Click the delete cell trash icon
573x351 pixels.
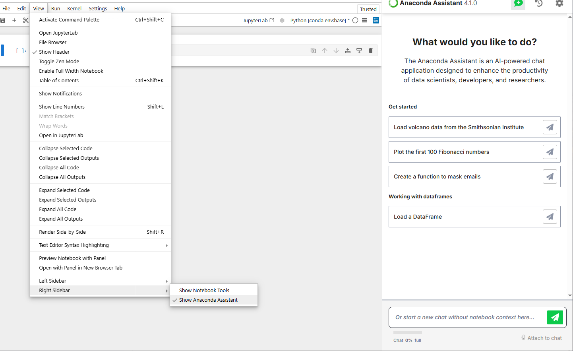coord(371,50)
